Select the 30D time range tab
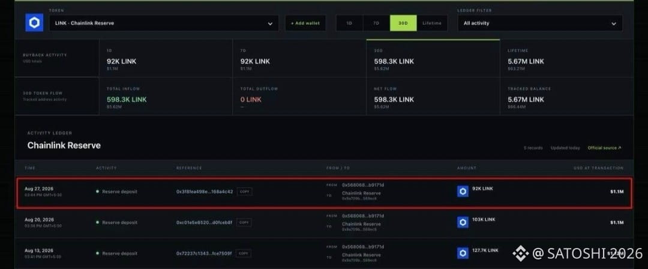The height and width of the screenshot is (269, 648). (x=403, y=23)
